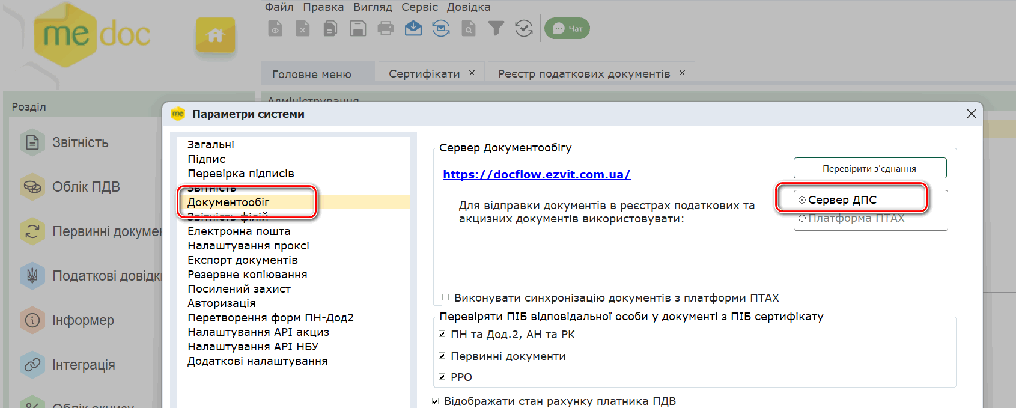Image resolution: width=1016 pixels, height=408 pixels.
Task: Click the mail sync toolbar icon
Action: (x=441, y=28)
